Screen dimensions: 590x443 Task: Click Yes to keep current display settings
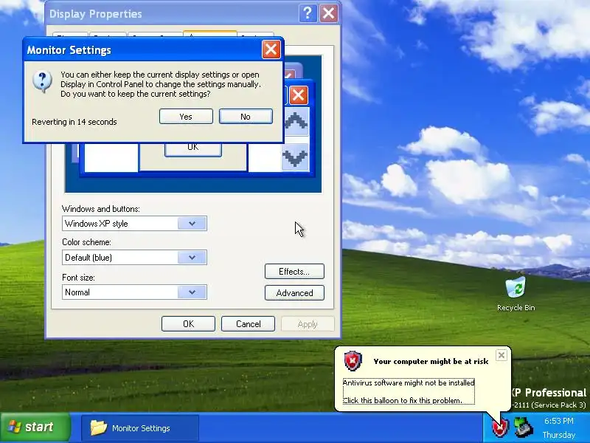click(186, 117)
